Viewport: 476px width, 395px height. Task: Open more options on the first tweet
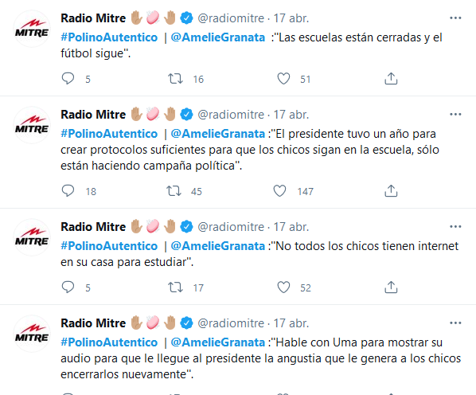[x=455, y=18]
